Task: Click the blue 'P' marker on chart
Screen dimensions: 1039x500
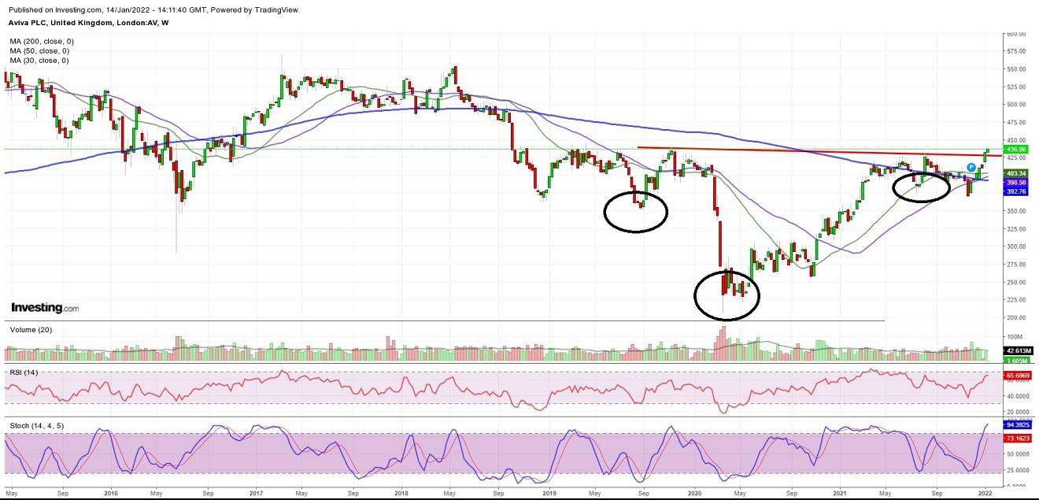Action: pos(971,167)
